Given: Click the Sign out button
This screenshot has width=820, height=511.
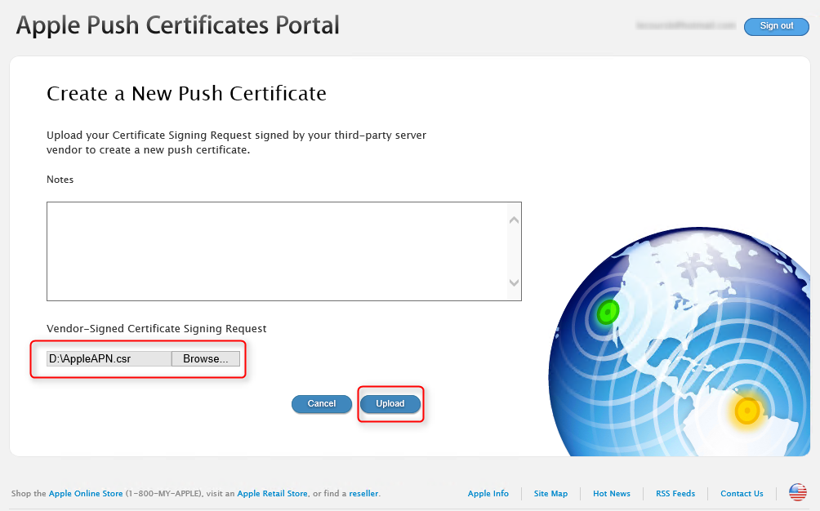Looking at the screenshot, I should 777,26.
